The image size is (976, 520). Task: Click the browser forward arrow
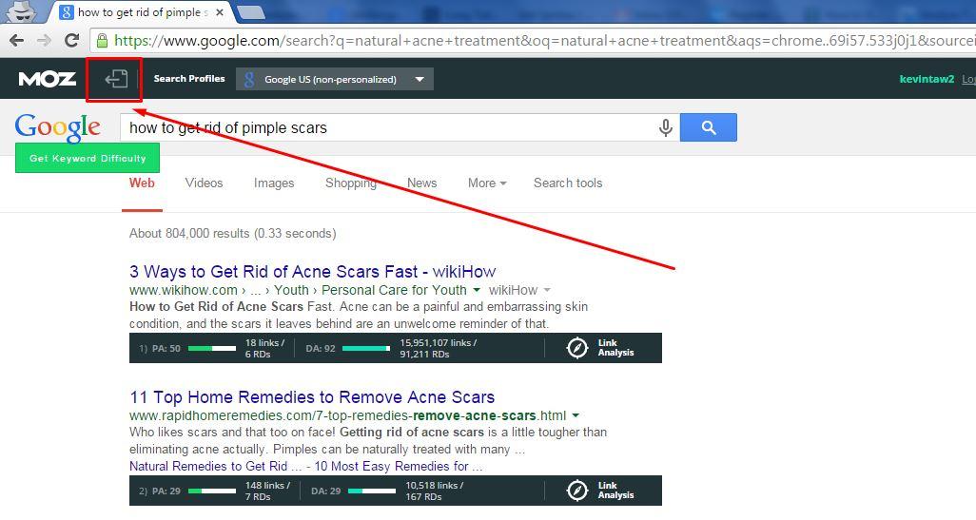pyautogui.click(x=44, y=41)
